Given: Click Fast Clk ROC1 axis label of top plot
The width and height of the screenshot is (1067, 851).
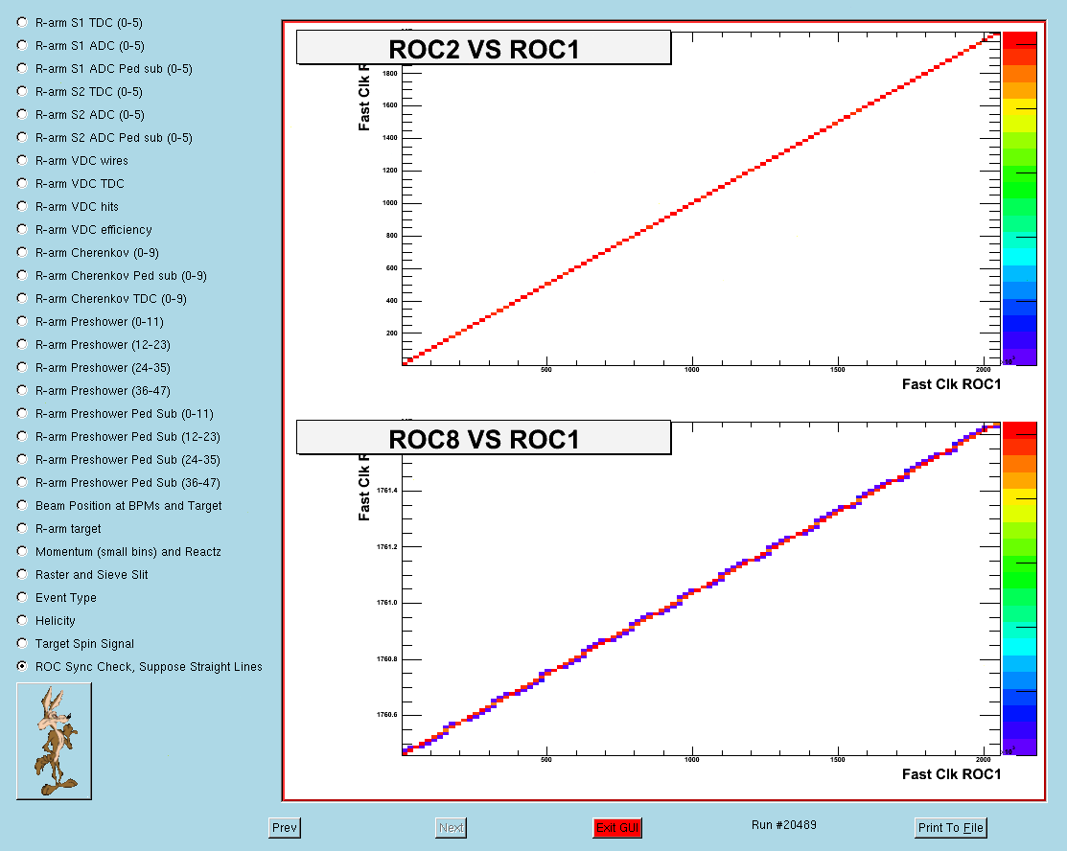Looking at the screenshot, I should coord(951,384).
